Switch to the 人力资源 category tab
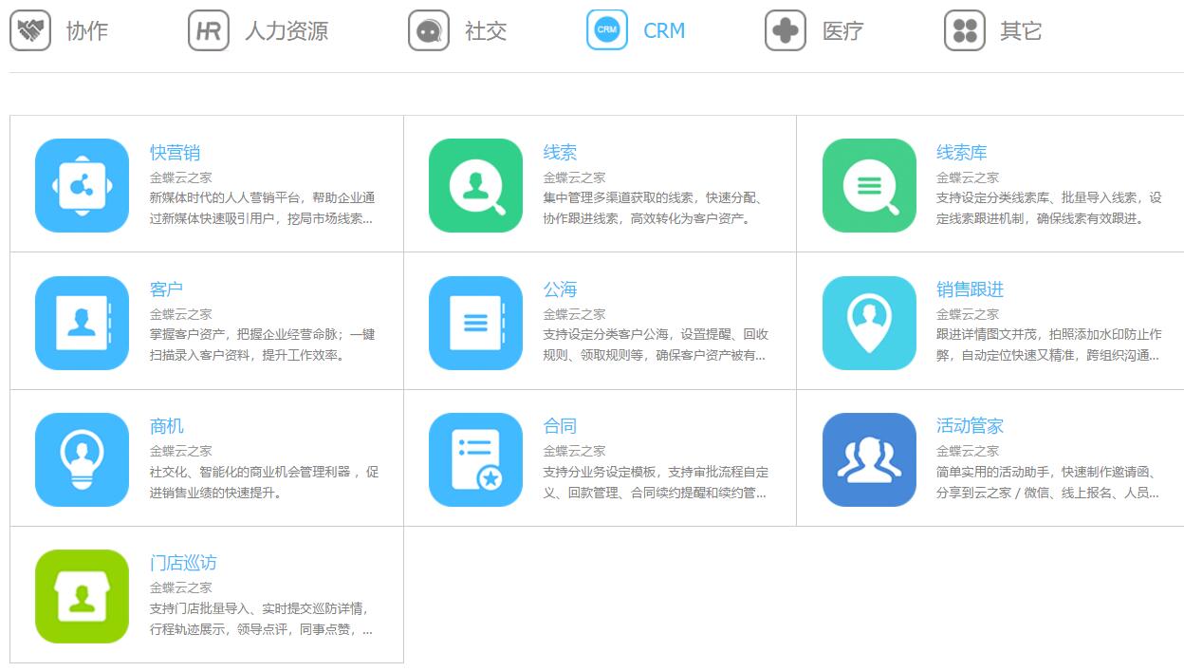This screenshot has height=671, width=1184. 258,30
